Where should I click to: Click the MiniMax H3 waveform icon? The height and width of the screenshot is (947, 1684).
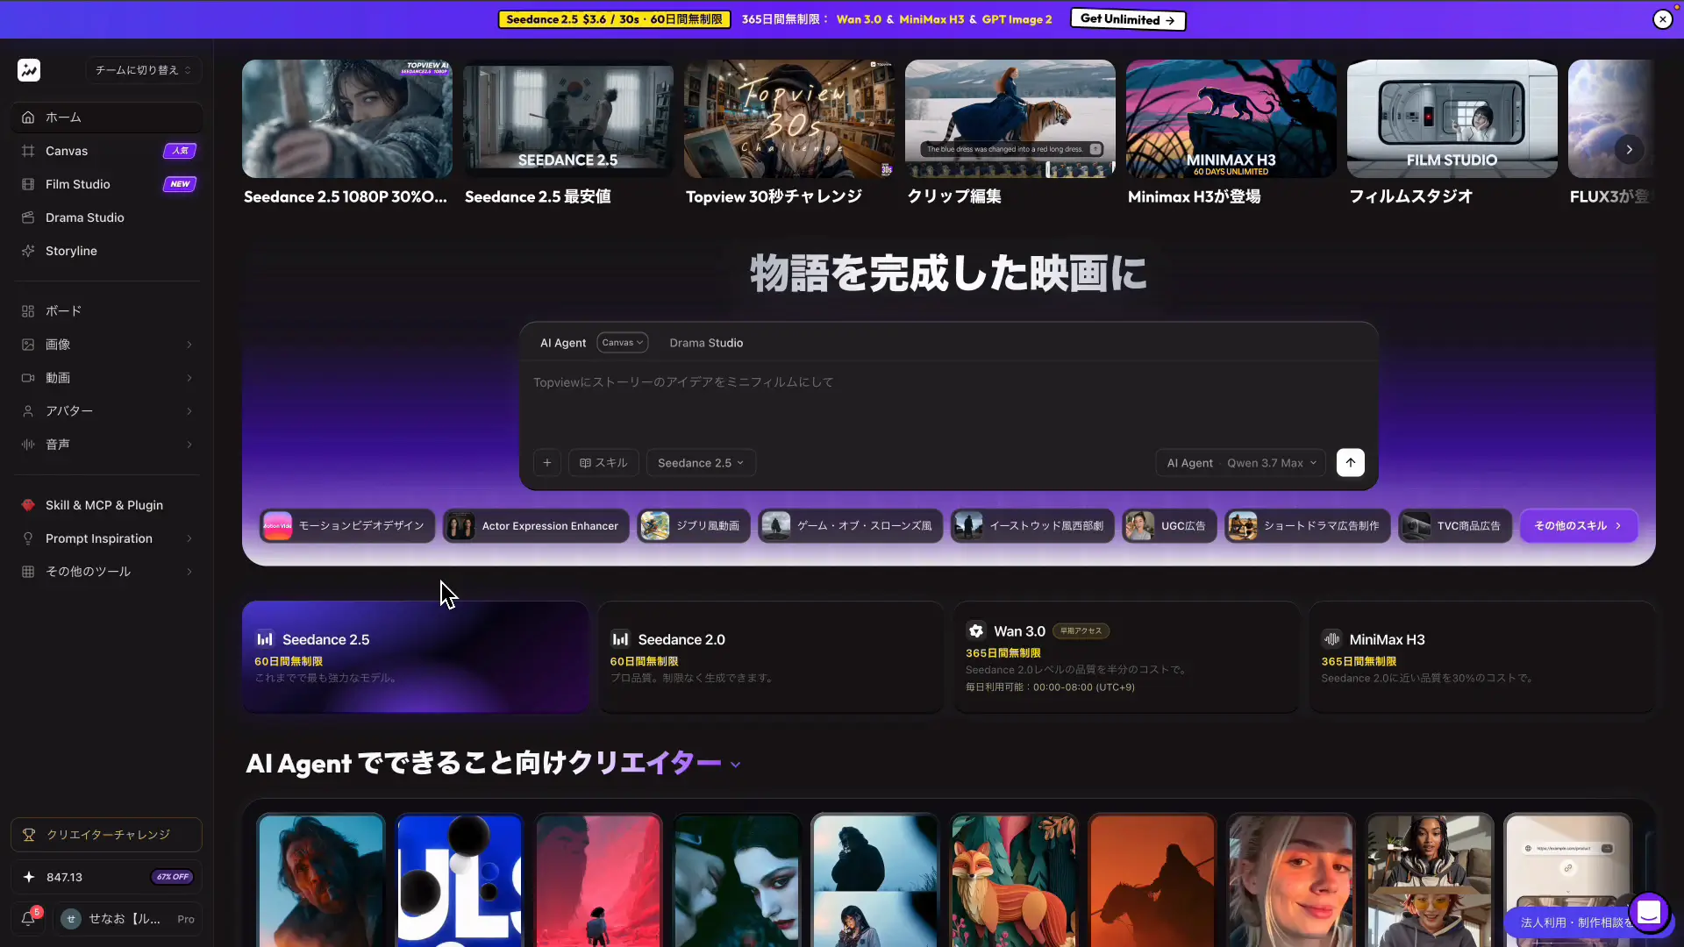click(x=1331, y=639)
